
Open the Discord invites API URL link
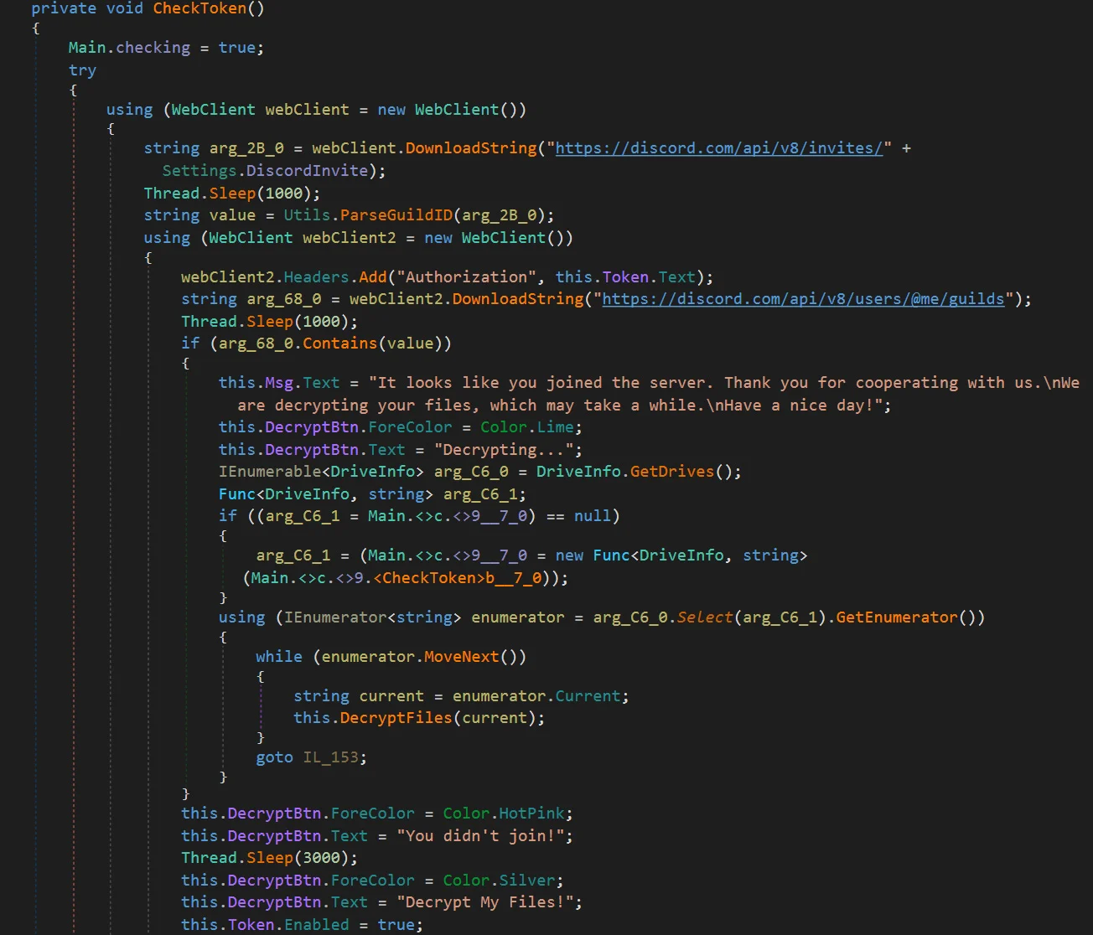click(719, 148)
